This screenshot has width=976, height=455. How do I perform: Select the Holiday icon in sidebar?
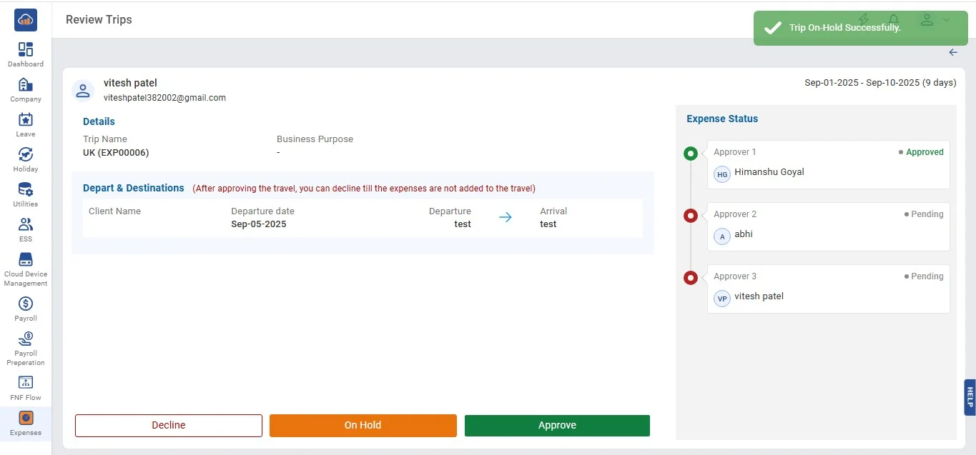point(26,155)
